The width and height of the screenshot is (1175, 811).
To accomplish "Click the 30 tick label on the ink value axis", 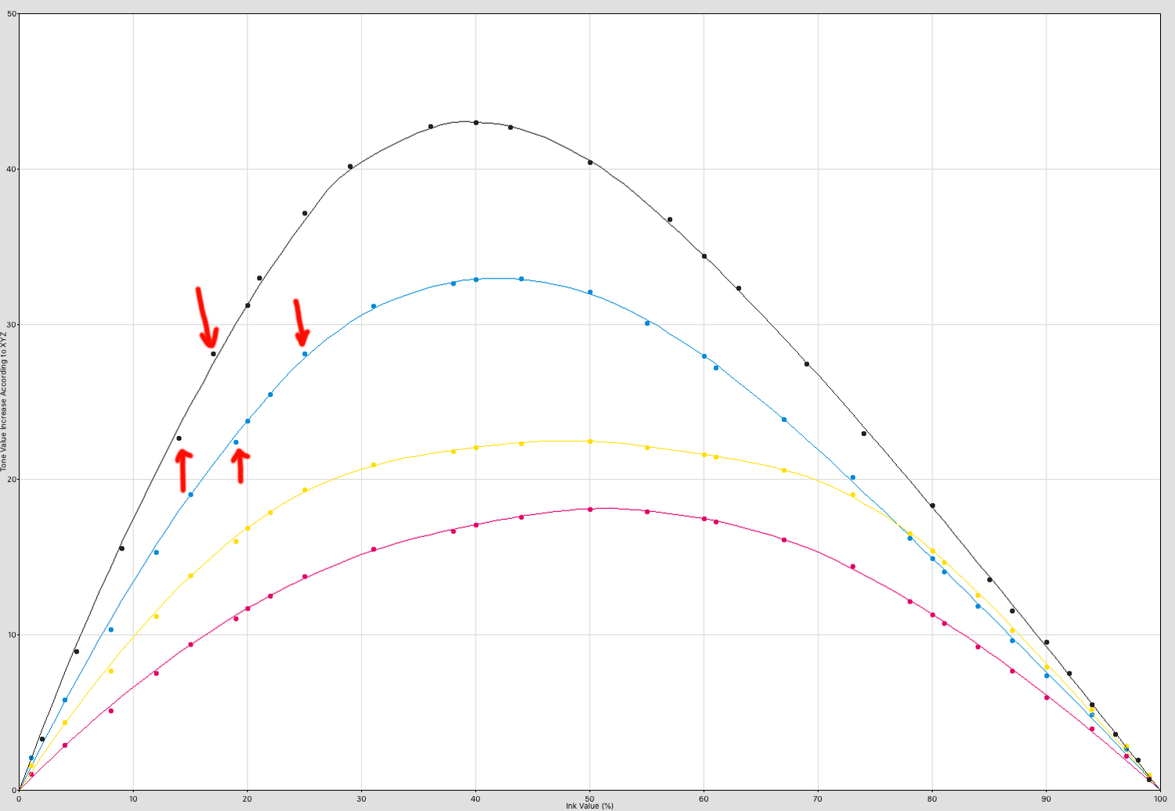I will 361,799.
